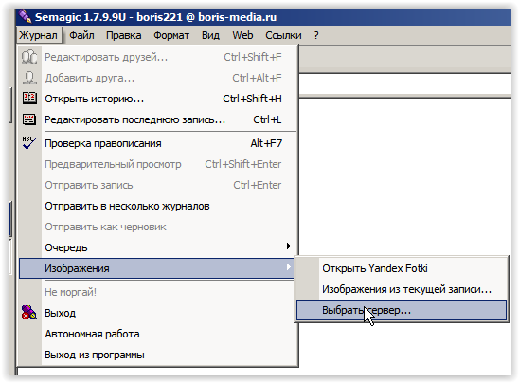Open the Журнал menu
The image size is (519, 383).
(x=39, y=35)
